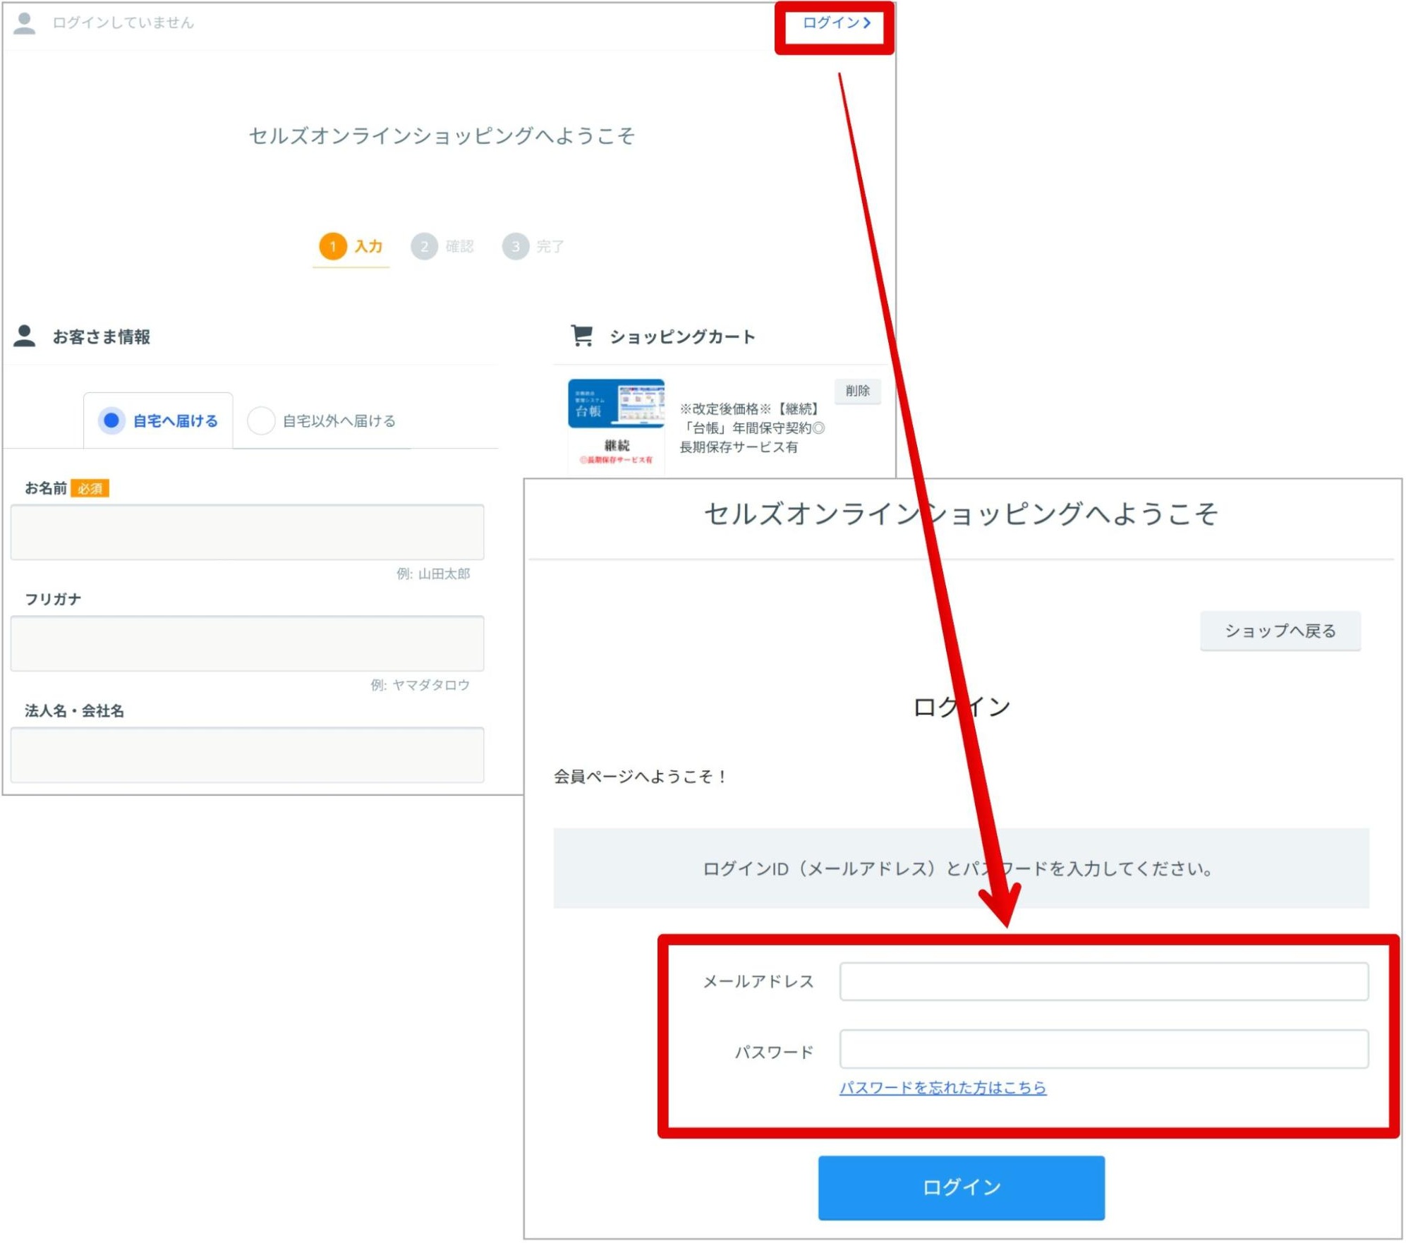Focus the フリガナ input field
The image size is (1406, 1243).
coord(248,643)
